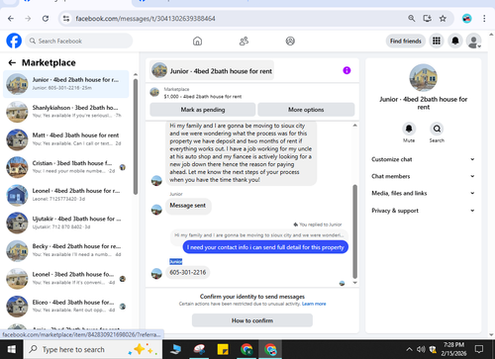
Task: Open Shanlykiahson 3bed 2bath conversation
Action: point(66,112)
